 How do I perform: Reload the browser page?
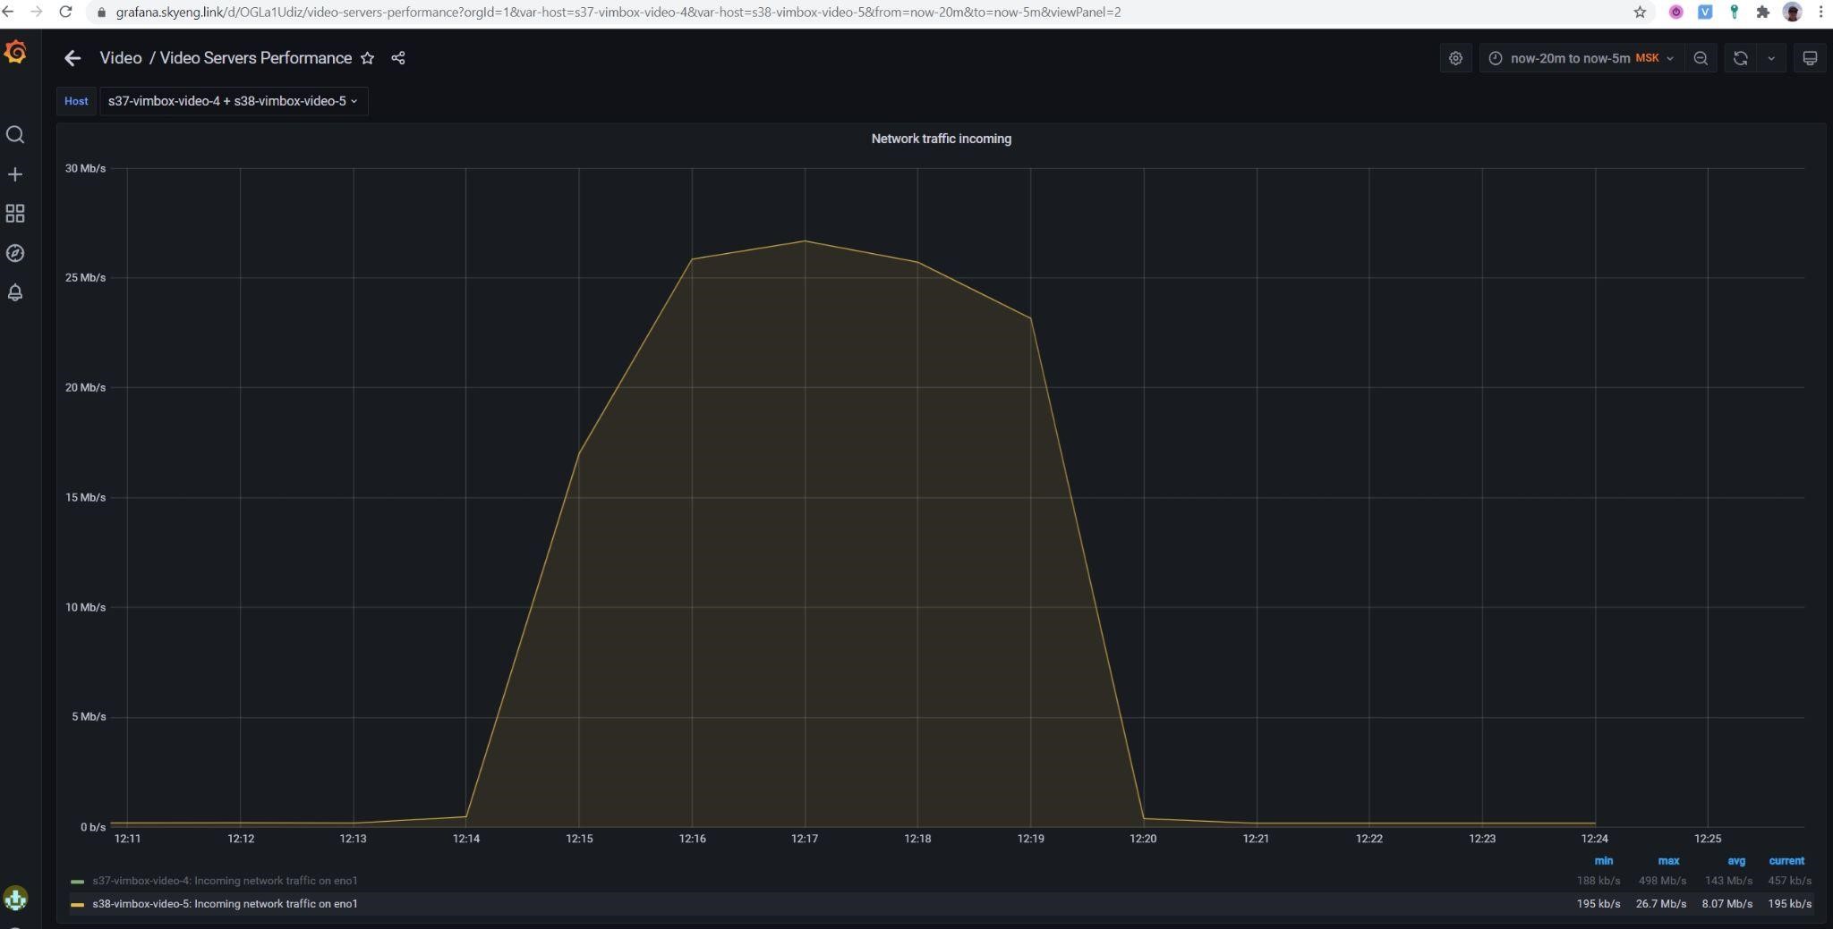65,12
